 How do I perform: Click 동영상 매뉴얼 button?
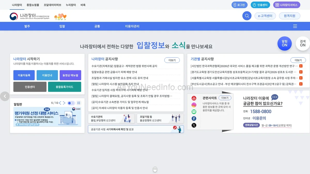coord(70,75)
